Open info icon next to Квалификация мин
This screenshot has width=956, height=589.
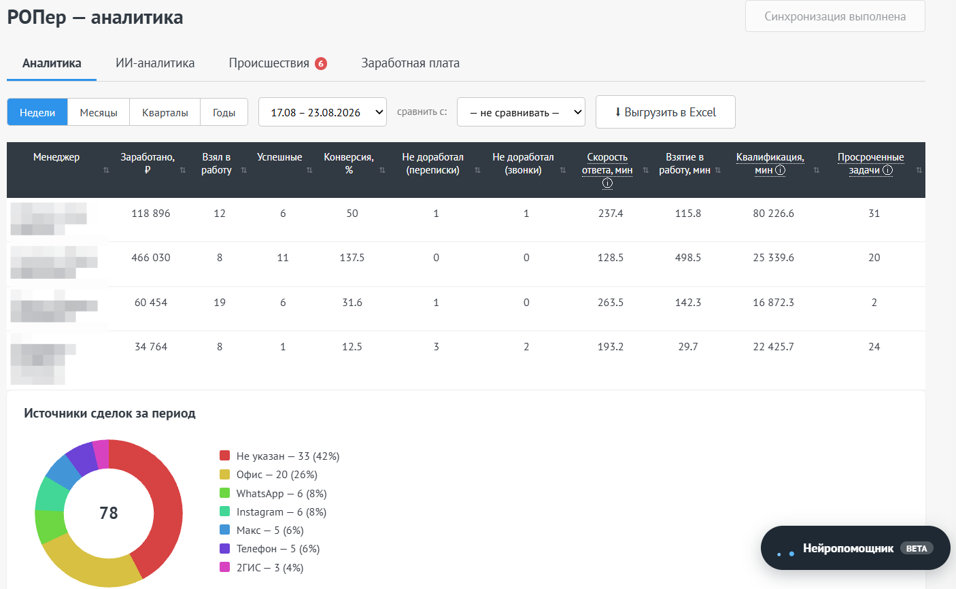click(x=780, y=170)
